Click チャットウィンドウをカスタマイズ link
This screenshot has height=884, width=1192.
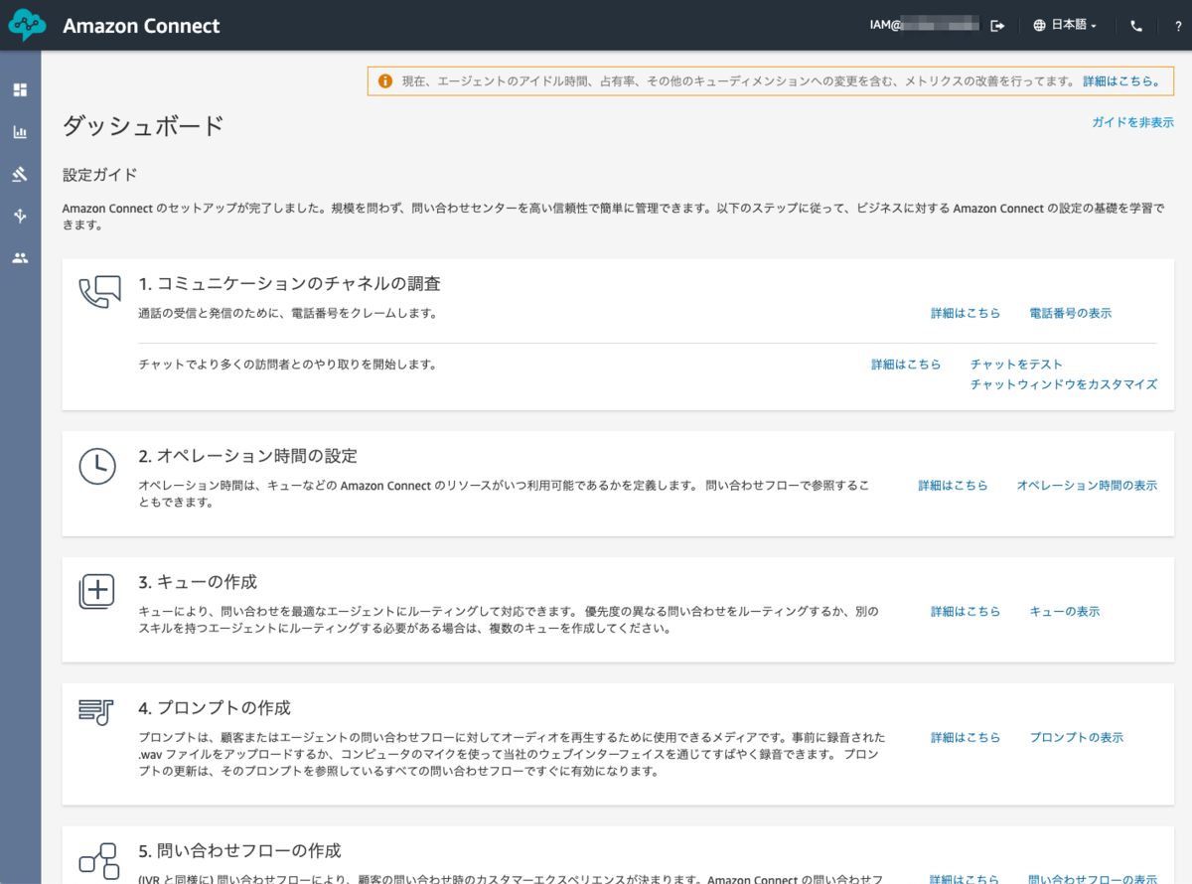(1064, 384)
